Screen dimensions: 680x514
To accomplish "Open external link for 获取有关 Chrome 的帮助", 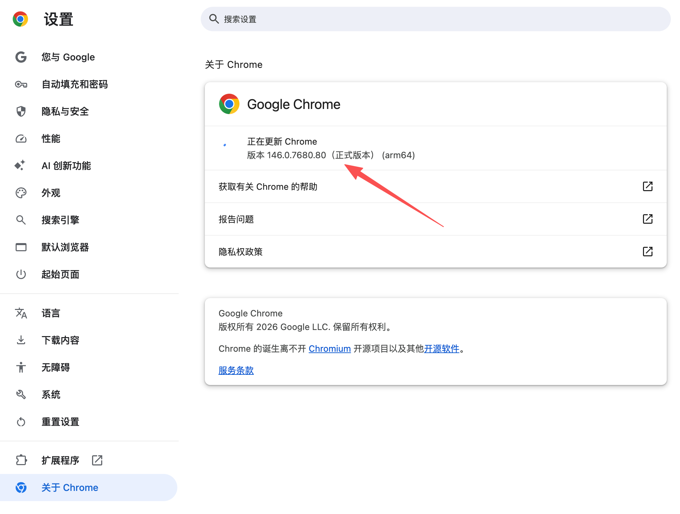I will pos(648,186).
